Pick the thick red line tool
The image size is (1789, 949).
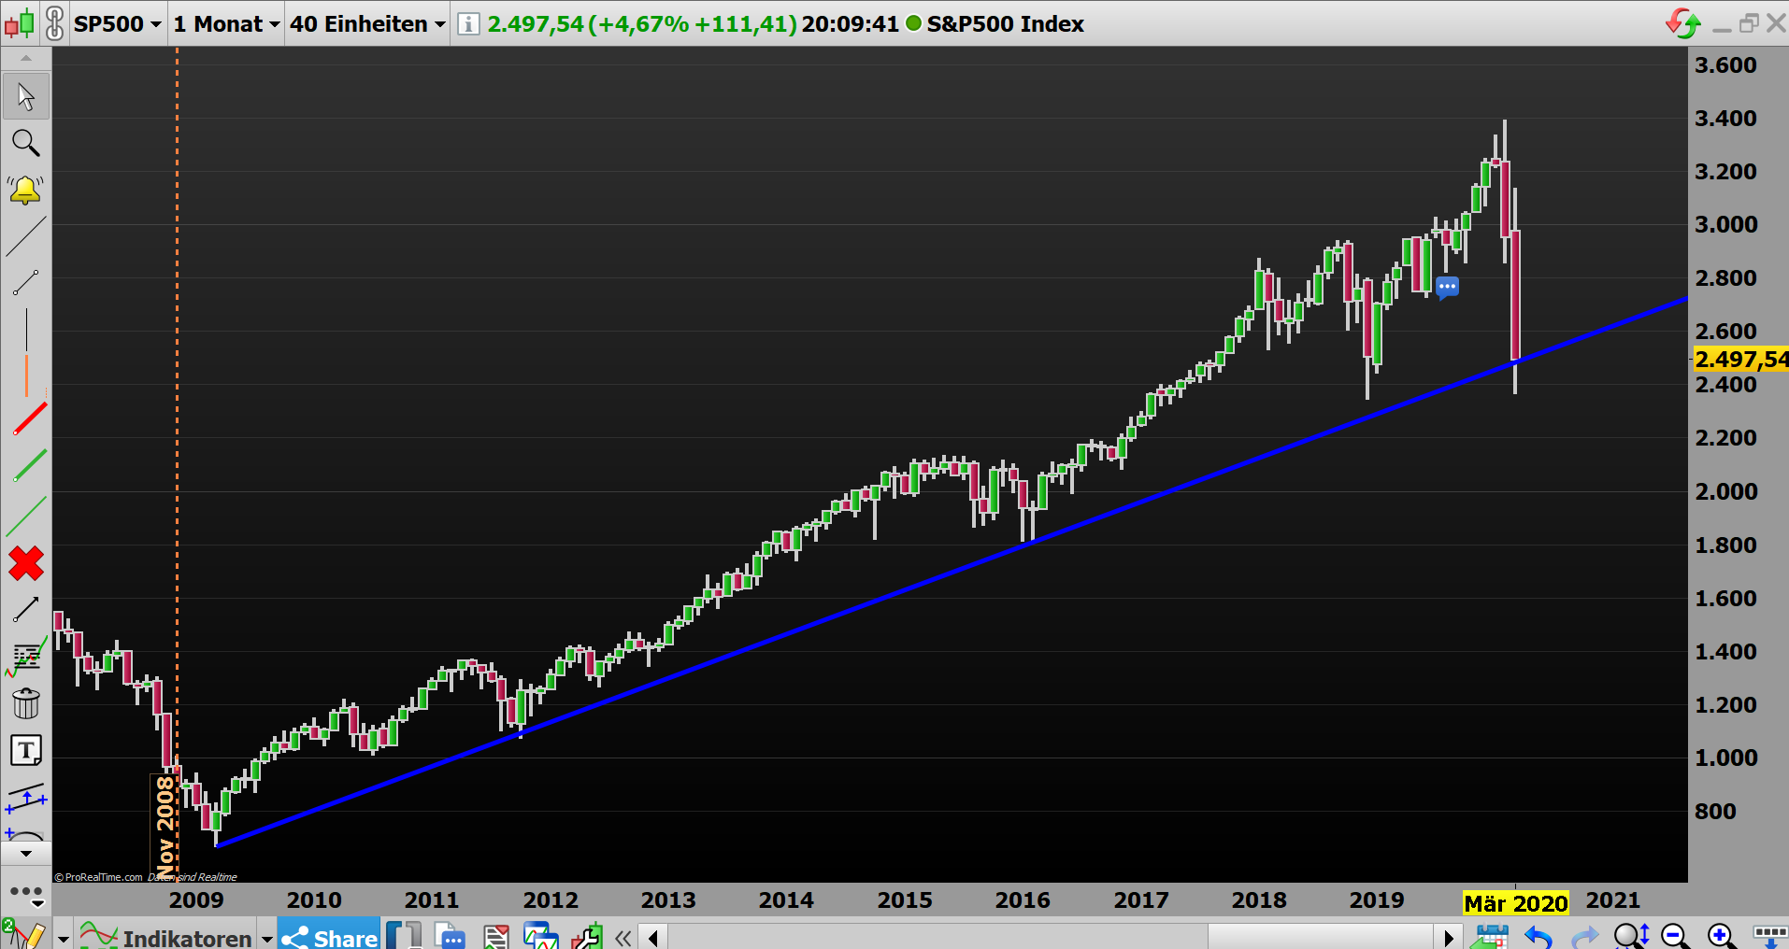pos(28,419)
